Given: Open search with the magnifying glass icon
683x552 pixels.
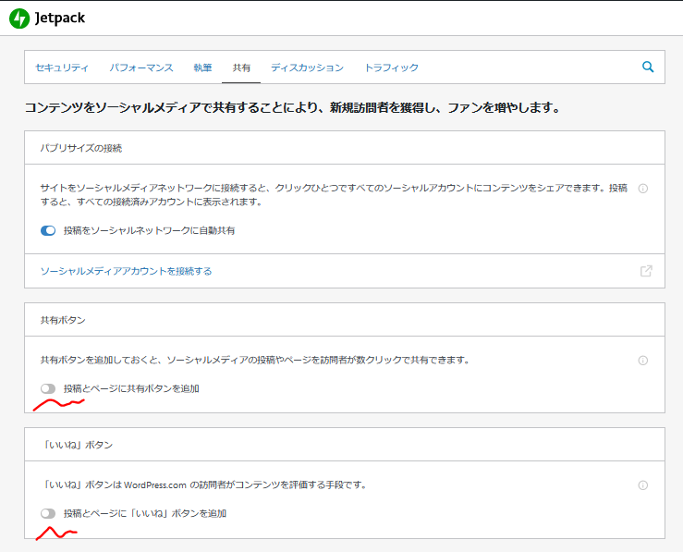Looking at the screenshot, I should pyautogui.click(x=648, y=67).
